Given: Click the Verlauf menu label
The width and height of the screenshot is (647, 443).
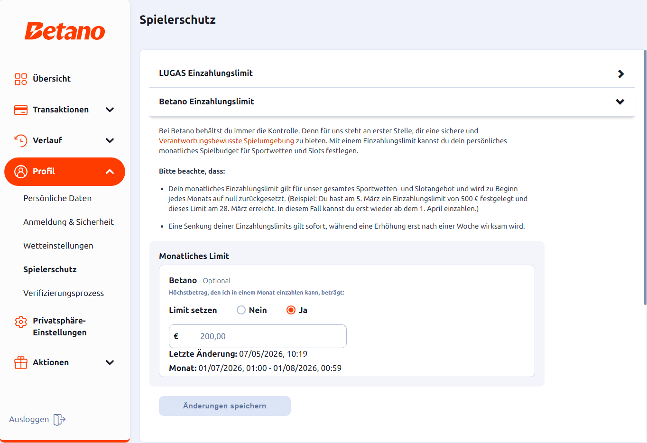Looking at the screenshot, I should coord(47,140).
